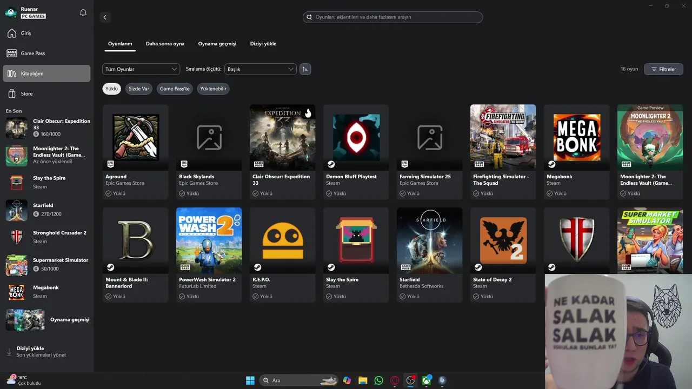The image size is (692, 389).
Task: Open File Explorer from taskbar
Action: (x=363, y=380)
